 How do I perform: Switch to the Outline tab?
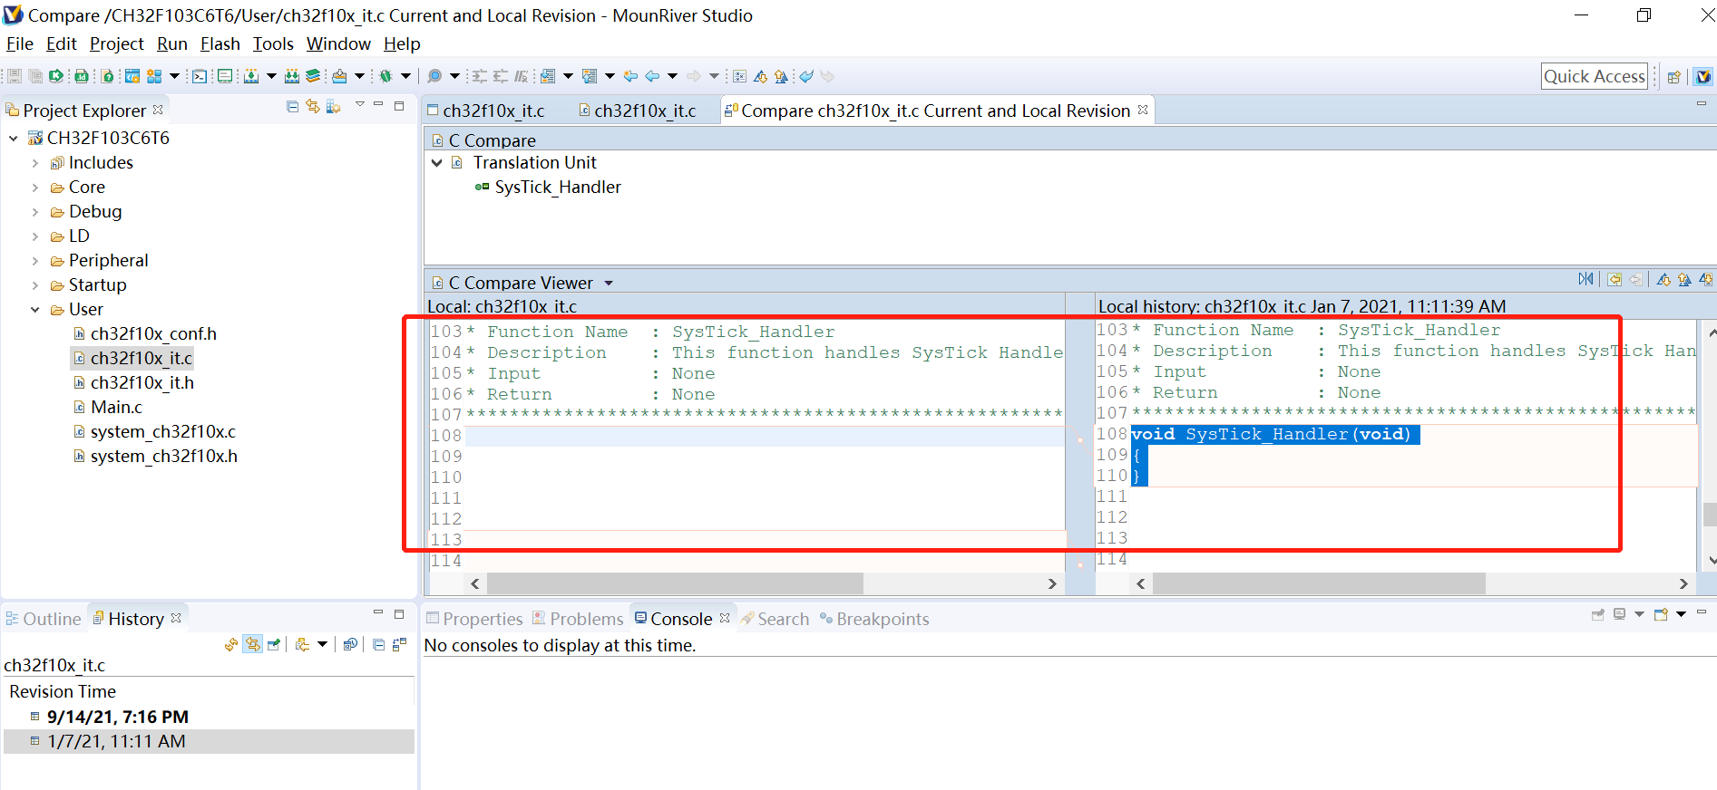(x=44, y=619)
